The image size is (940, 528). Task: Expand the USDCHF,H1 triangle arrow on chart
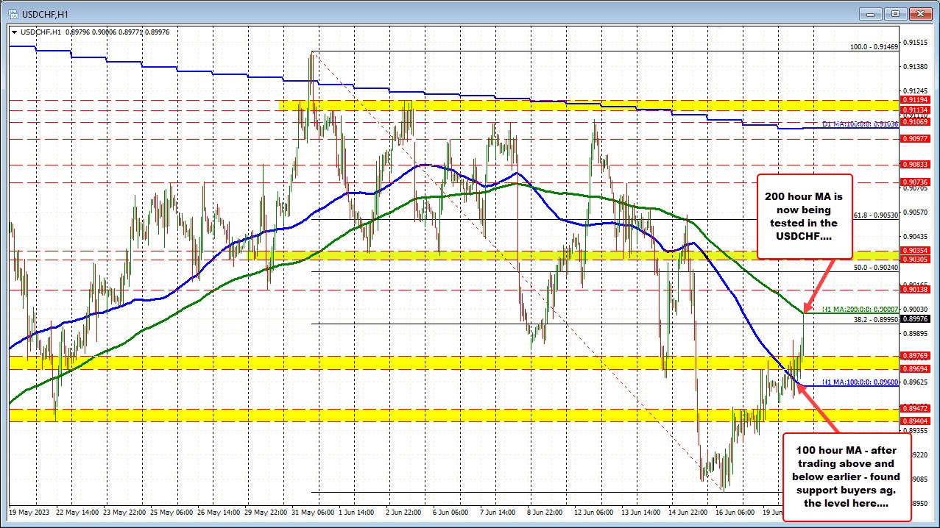coord(15,32)
